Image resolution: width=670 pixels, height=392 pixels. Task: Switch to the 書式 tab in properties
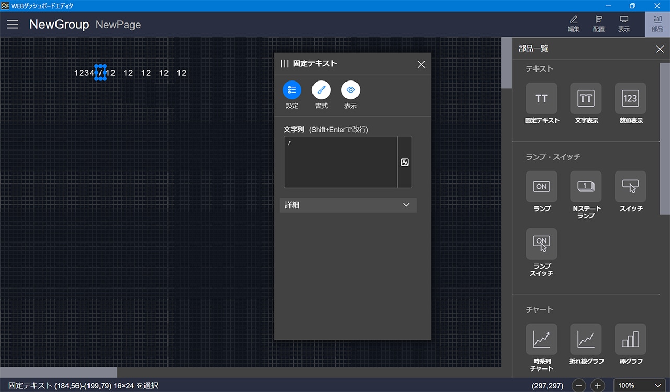(x=321, y=90)
